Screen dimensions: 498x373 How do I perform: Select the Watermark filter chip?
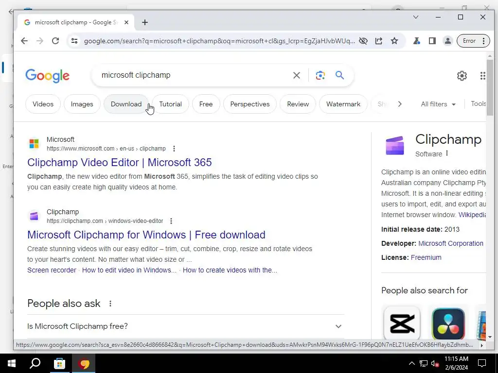coord(343,104)
